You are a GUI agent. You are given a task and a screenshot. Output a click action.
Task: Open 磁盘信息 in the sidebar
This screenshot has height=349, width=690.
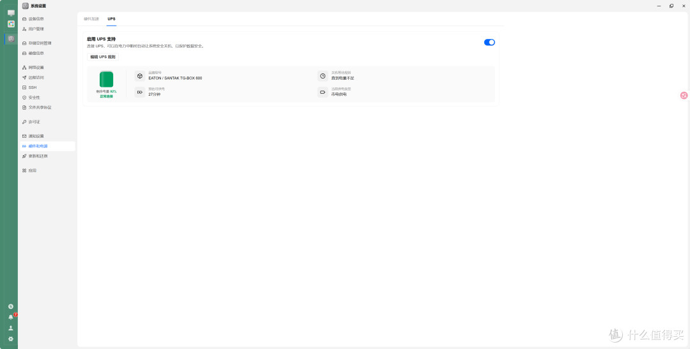(47, 53)
